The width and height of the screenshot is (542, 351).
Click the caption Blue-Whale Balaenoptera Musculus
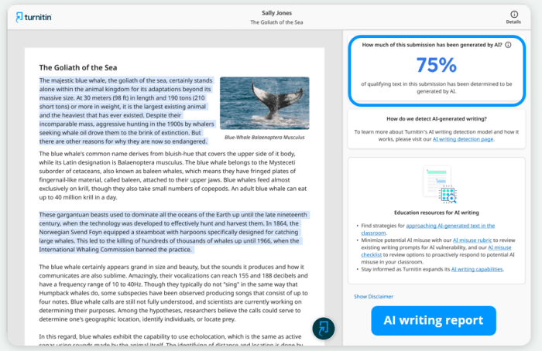tap(265, 138)
